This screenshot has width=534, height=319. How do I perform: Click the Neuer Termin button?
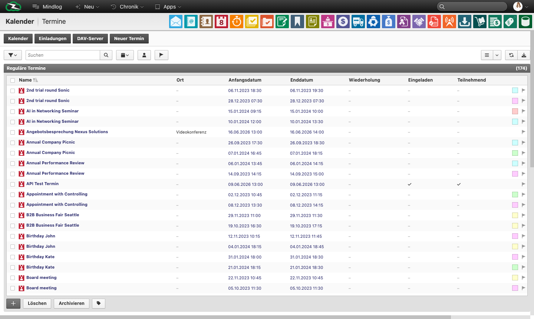129,39
